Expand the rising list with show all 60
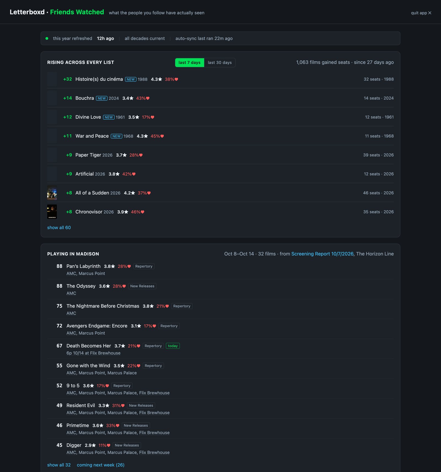Image resolution: width=441 pixels, height=472 pixels. (59, 227)
